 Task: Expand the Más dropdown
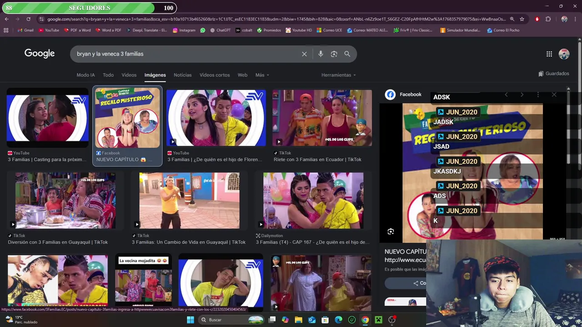coord(262,75)
